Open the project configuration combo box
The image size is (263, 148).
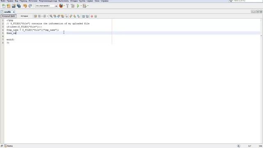[x=46, y=6]
